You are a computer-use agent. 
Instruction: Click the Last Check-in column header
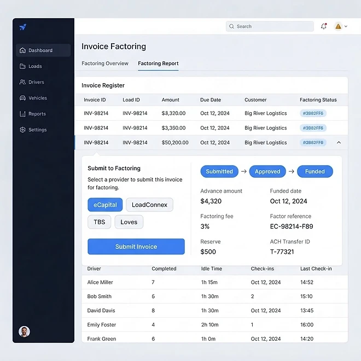point(316,269)
